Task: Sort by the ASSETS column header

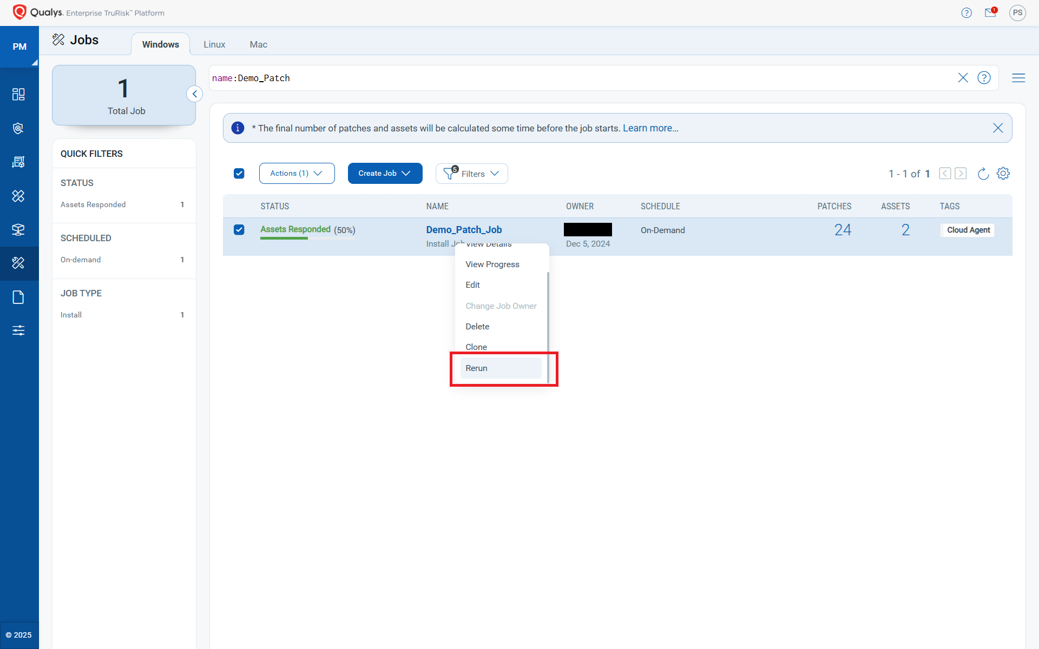Action: [895, 207]
